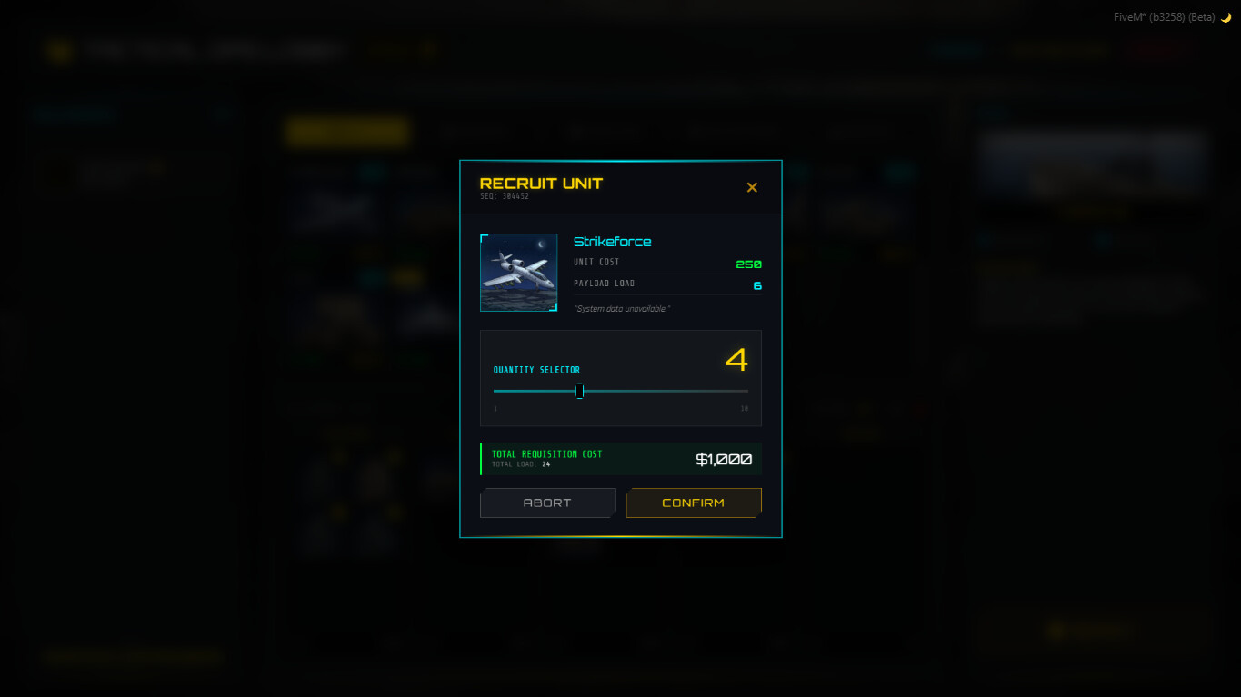Click the System data unavailable description

622,309
